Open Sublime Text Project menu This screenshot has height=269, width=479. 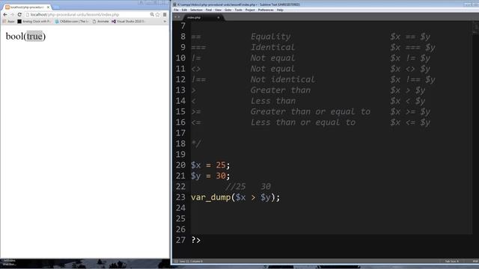[x=250, y=10]
